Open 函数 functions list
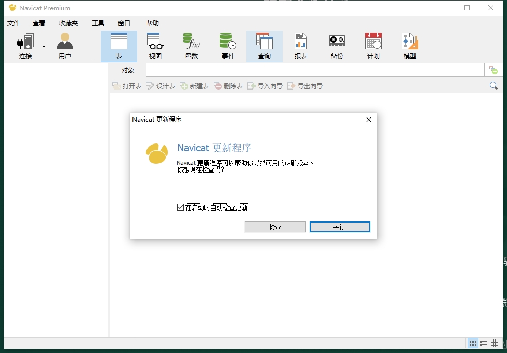The image size is (507, 353). tap(191, 46)
